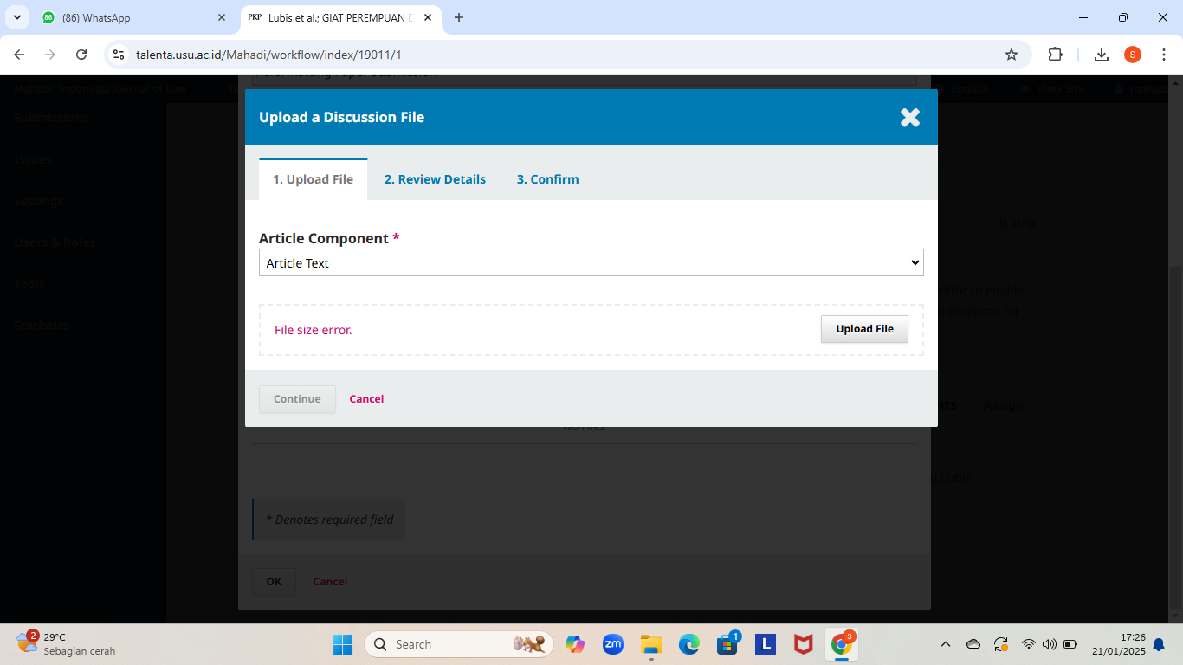Click the address bar URL

pyautogui.click(x=268, y=55)
